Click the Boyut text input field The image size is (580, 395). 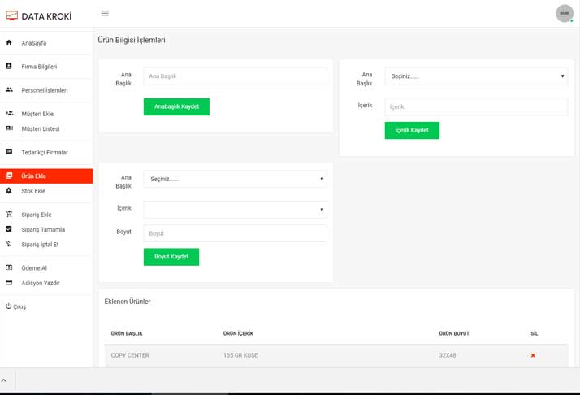coord(235,233)
